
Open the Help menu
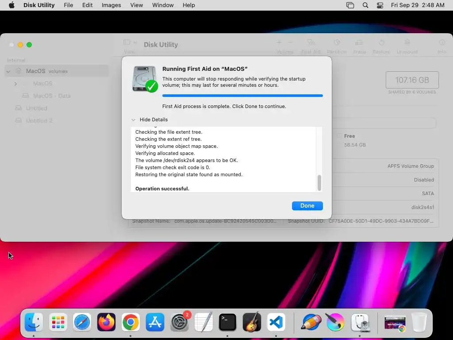188,5
